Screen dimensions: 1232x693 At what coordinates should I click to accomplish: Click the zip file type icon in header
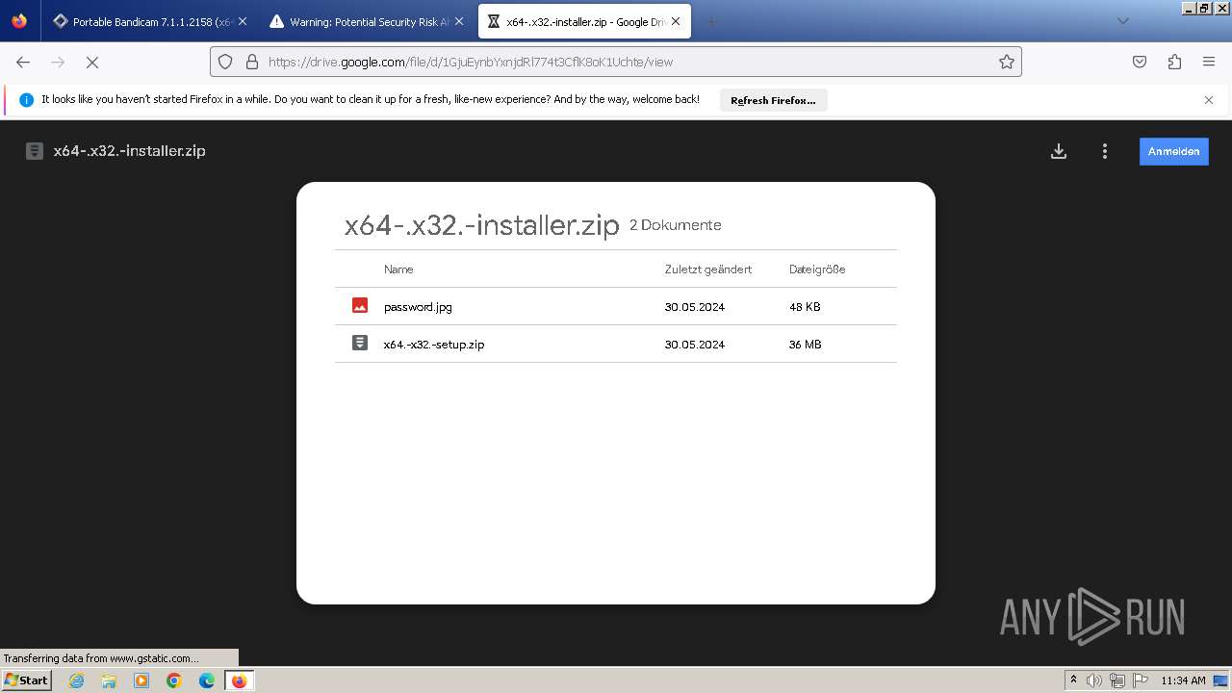click(35, 151)
